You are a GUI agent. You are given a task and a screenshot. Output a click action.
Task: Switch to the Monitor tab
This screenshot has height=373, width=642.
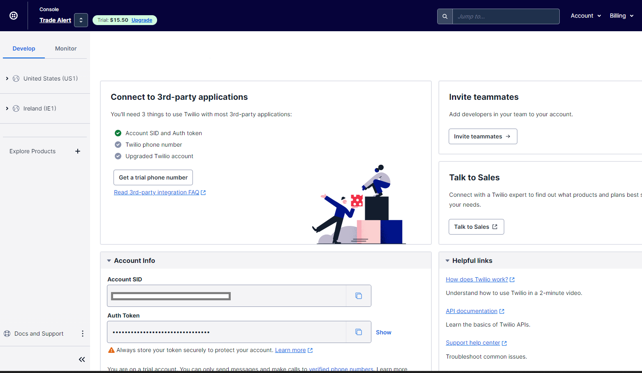[x=66, y=48]
